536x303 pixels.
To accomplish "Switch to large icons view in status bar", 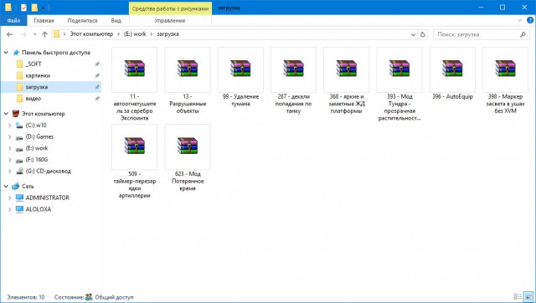I will (528, 296).
